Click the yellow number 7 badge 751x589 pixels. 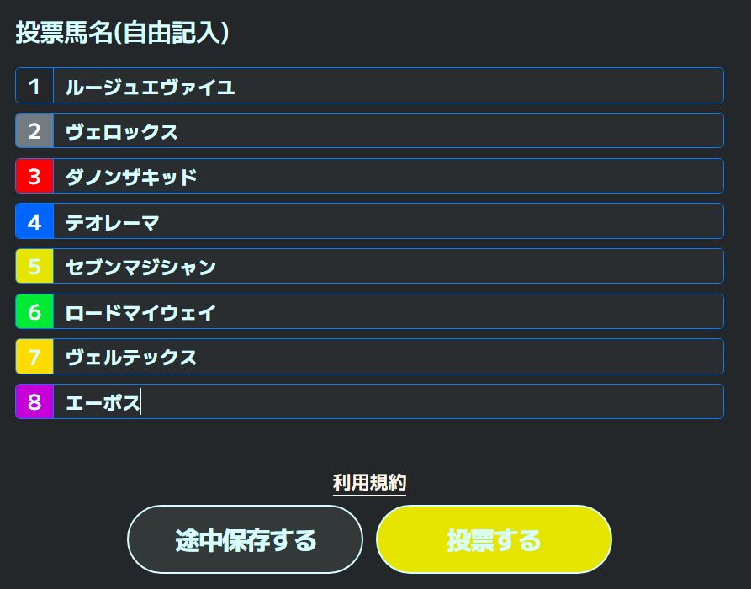point(34,357)
